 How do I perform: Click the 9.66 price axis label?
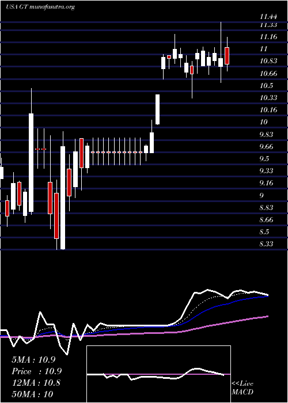[x=266, y=147]
